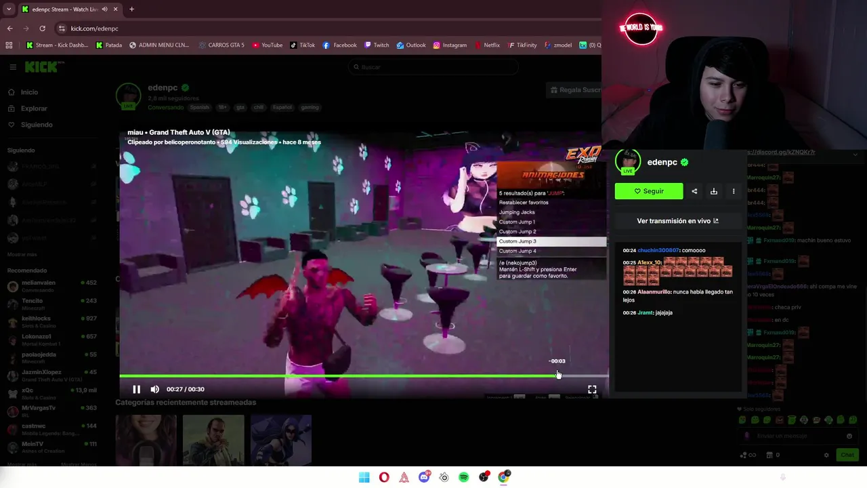The image size is (867, 488).
Task: Open recommended channel xQc
Action: 51,393
